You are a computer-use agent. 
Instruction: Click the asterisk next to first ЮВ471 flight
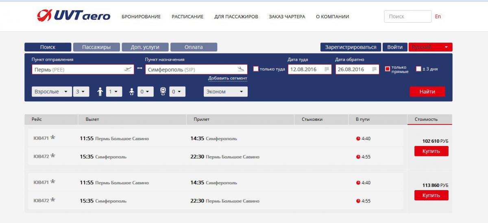[53, 138]
